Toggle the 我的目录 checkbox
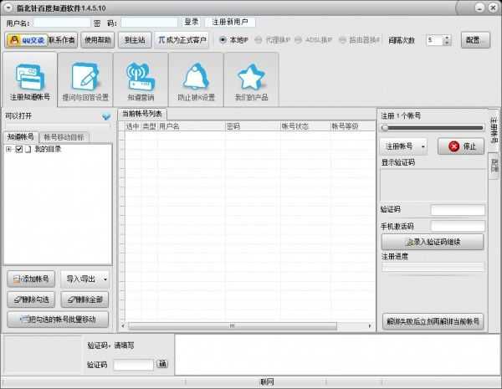 [18, 150]
